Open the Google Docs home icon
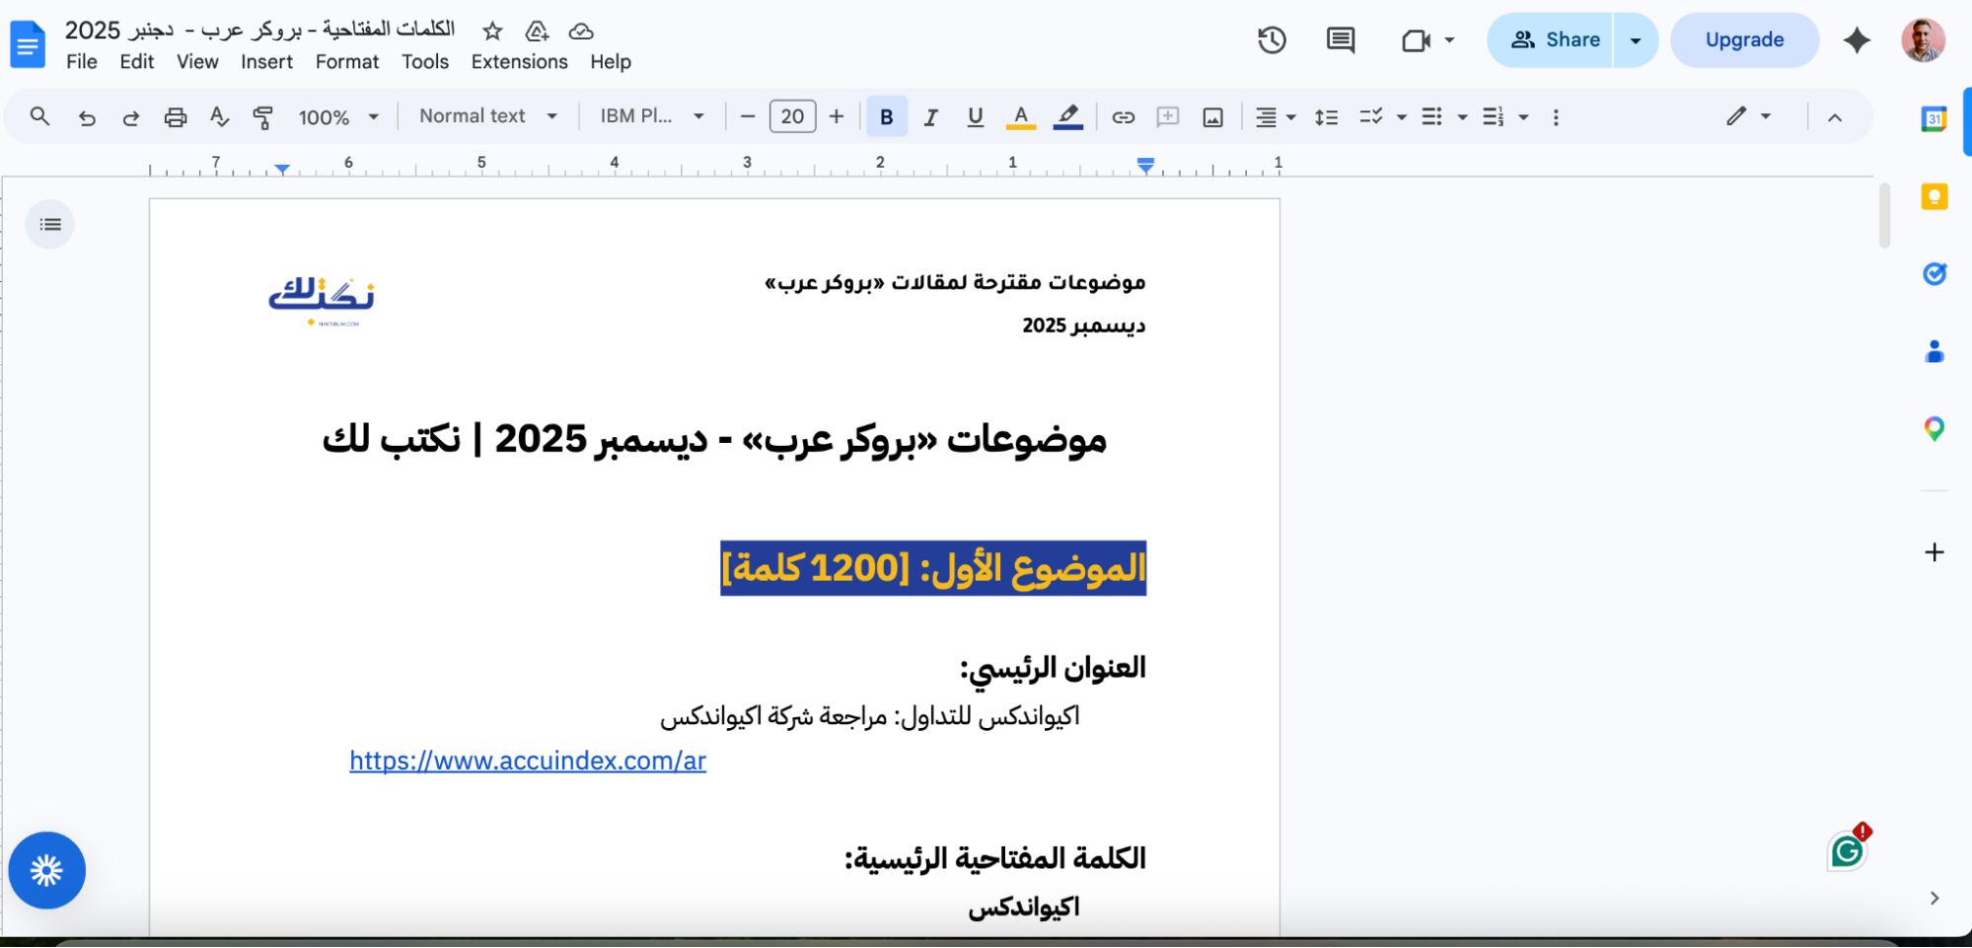1972x948 pixels. (28, 45)
